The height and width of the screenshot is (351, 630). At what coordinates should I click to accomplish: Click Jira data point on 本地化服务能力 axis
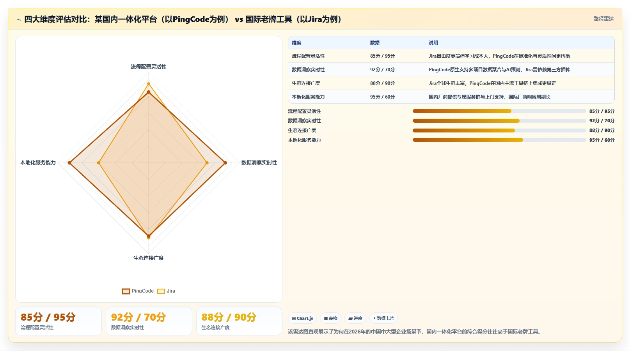click(x=99, y=163)
